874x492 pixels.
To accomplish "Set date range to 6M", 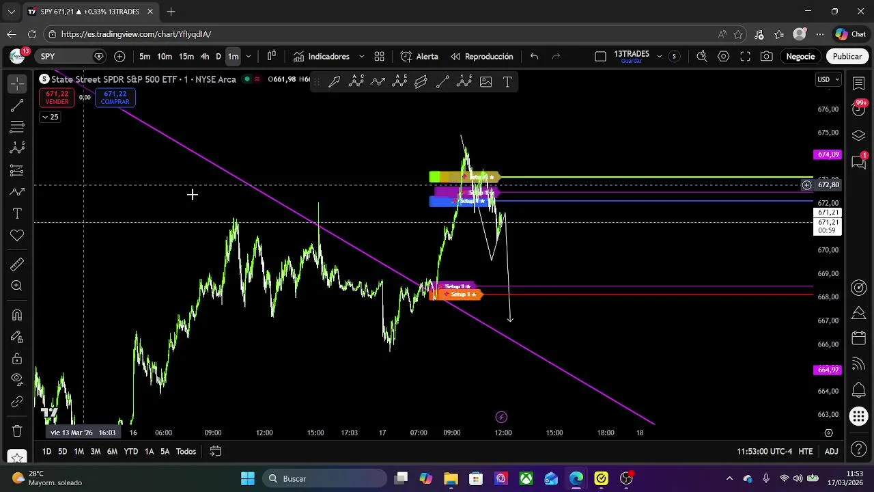I will (112, 452).
